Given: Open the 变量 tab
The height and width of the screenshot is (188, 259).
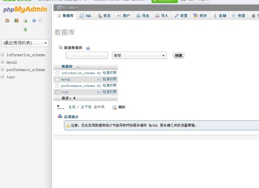Looking at the screenshot, I should (239, 16).
